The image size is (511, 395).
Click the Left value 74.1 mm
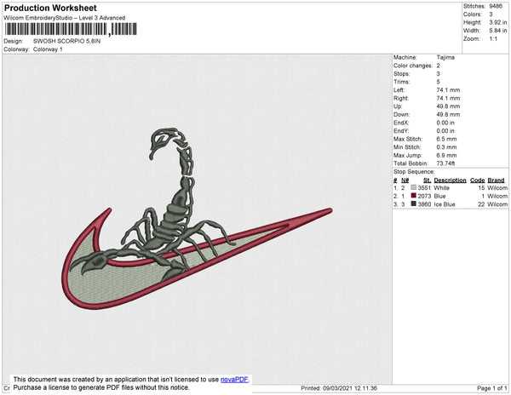pyautogui.click(x=448, y=90)
